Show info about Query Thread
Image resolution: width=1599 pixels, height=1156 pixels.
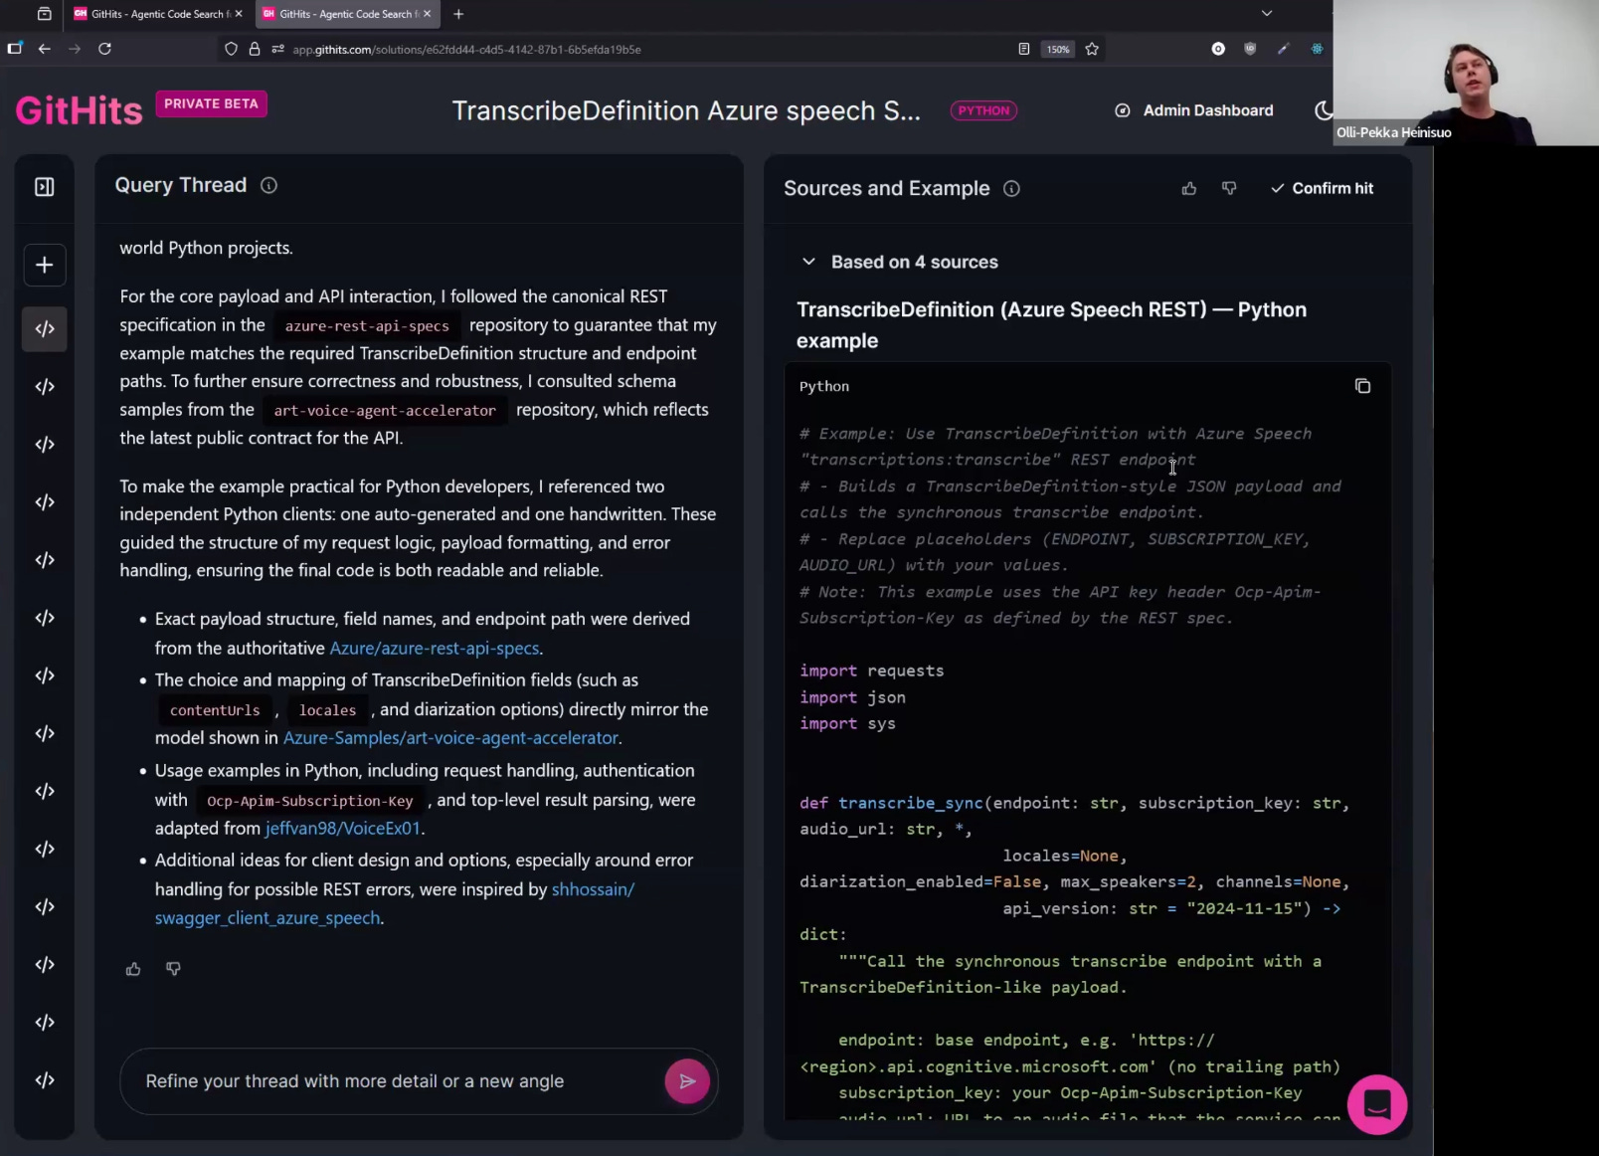[x=268, y=185]
